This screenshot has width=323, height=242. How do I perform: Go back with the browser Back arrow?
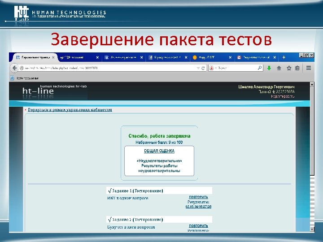click(x=14, y=68)
